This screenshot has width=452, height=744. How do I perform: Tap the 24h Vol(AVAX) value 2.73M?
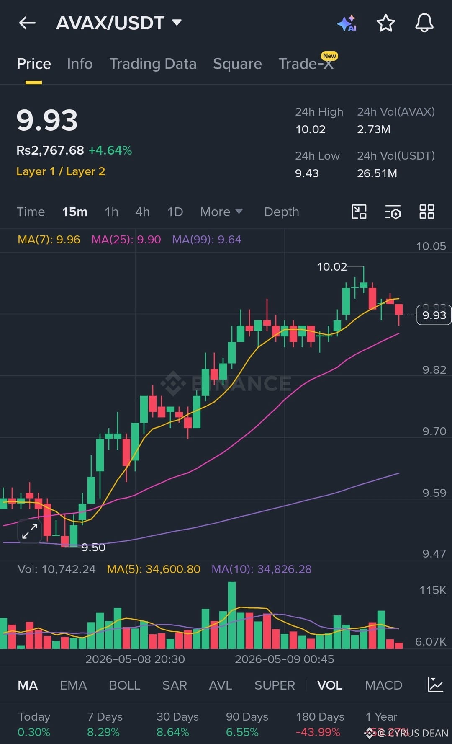[374, 129]
